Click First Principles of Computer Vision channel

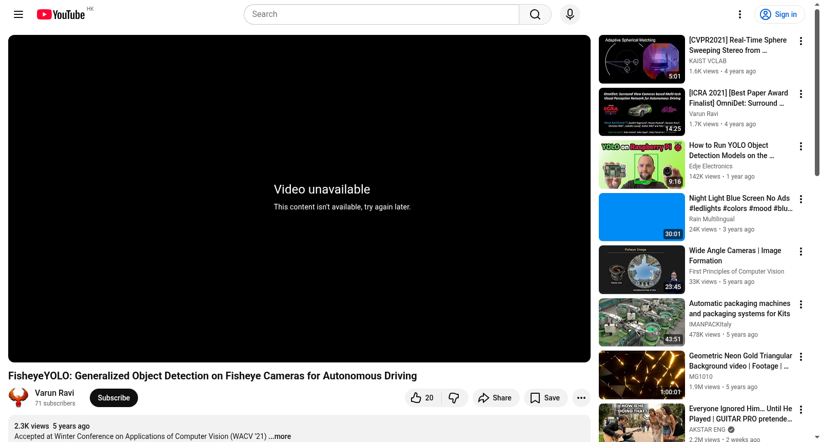[x=736, y=272]
